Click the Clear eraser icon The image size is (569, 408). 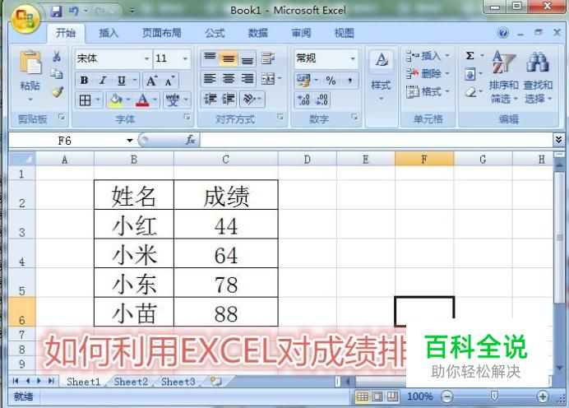tap(470, 92)
